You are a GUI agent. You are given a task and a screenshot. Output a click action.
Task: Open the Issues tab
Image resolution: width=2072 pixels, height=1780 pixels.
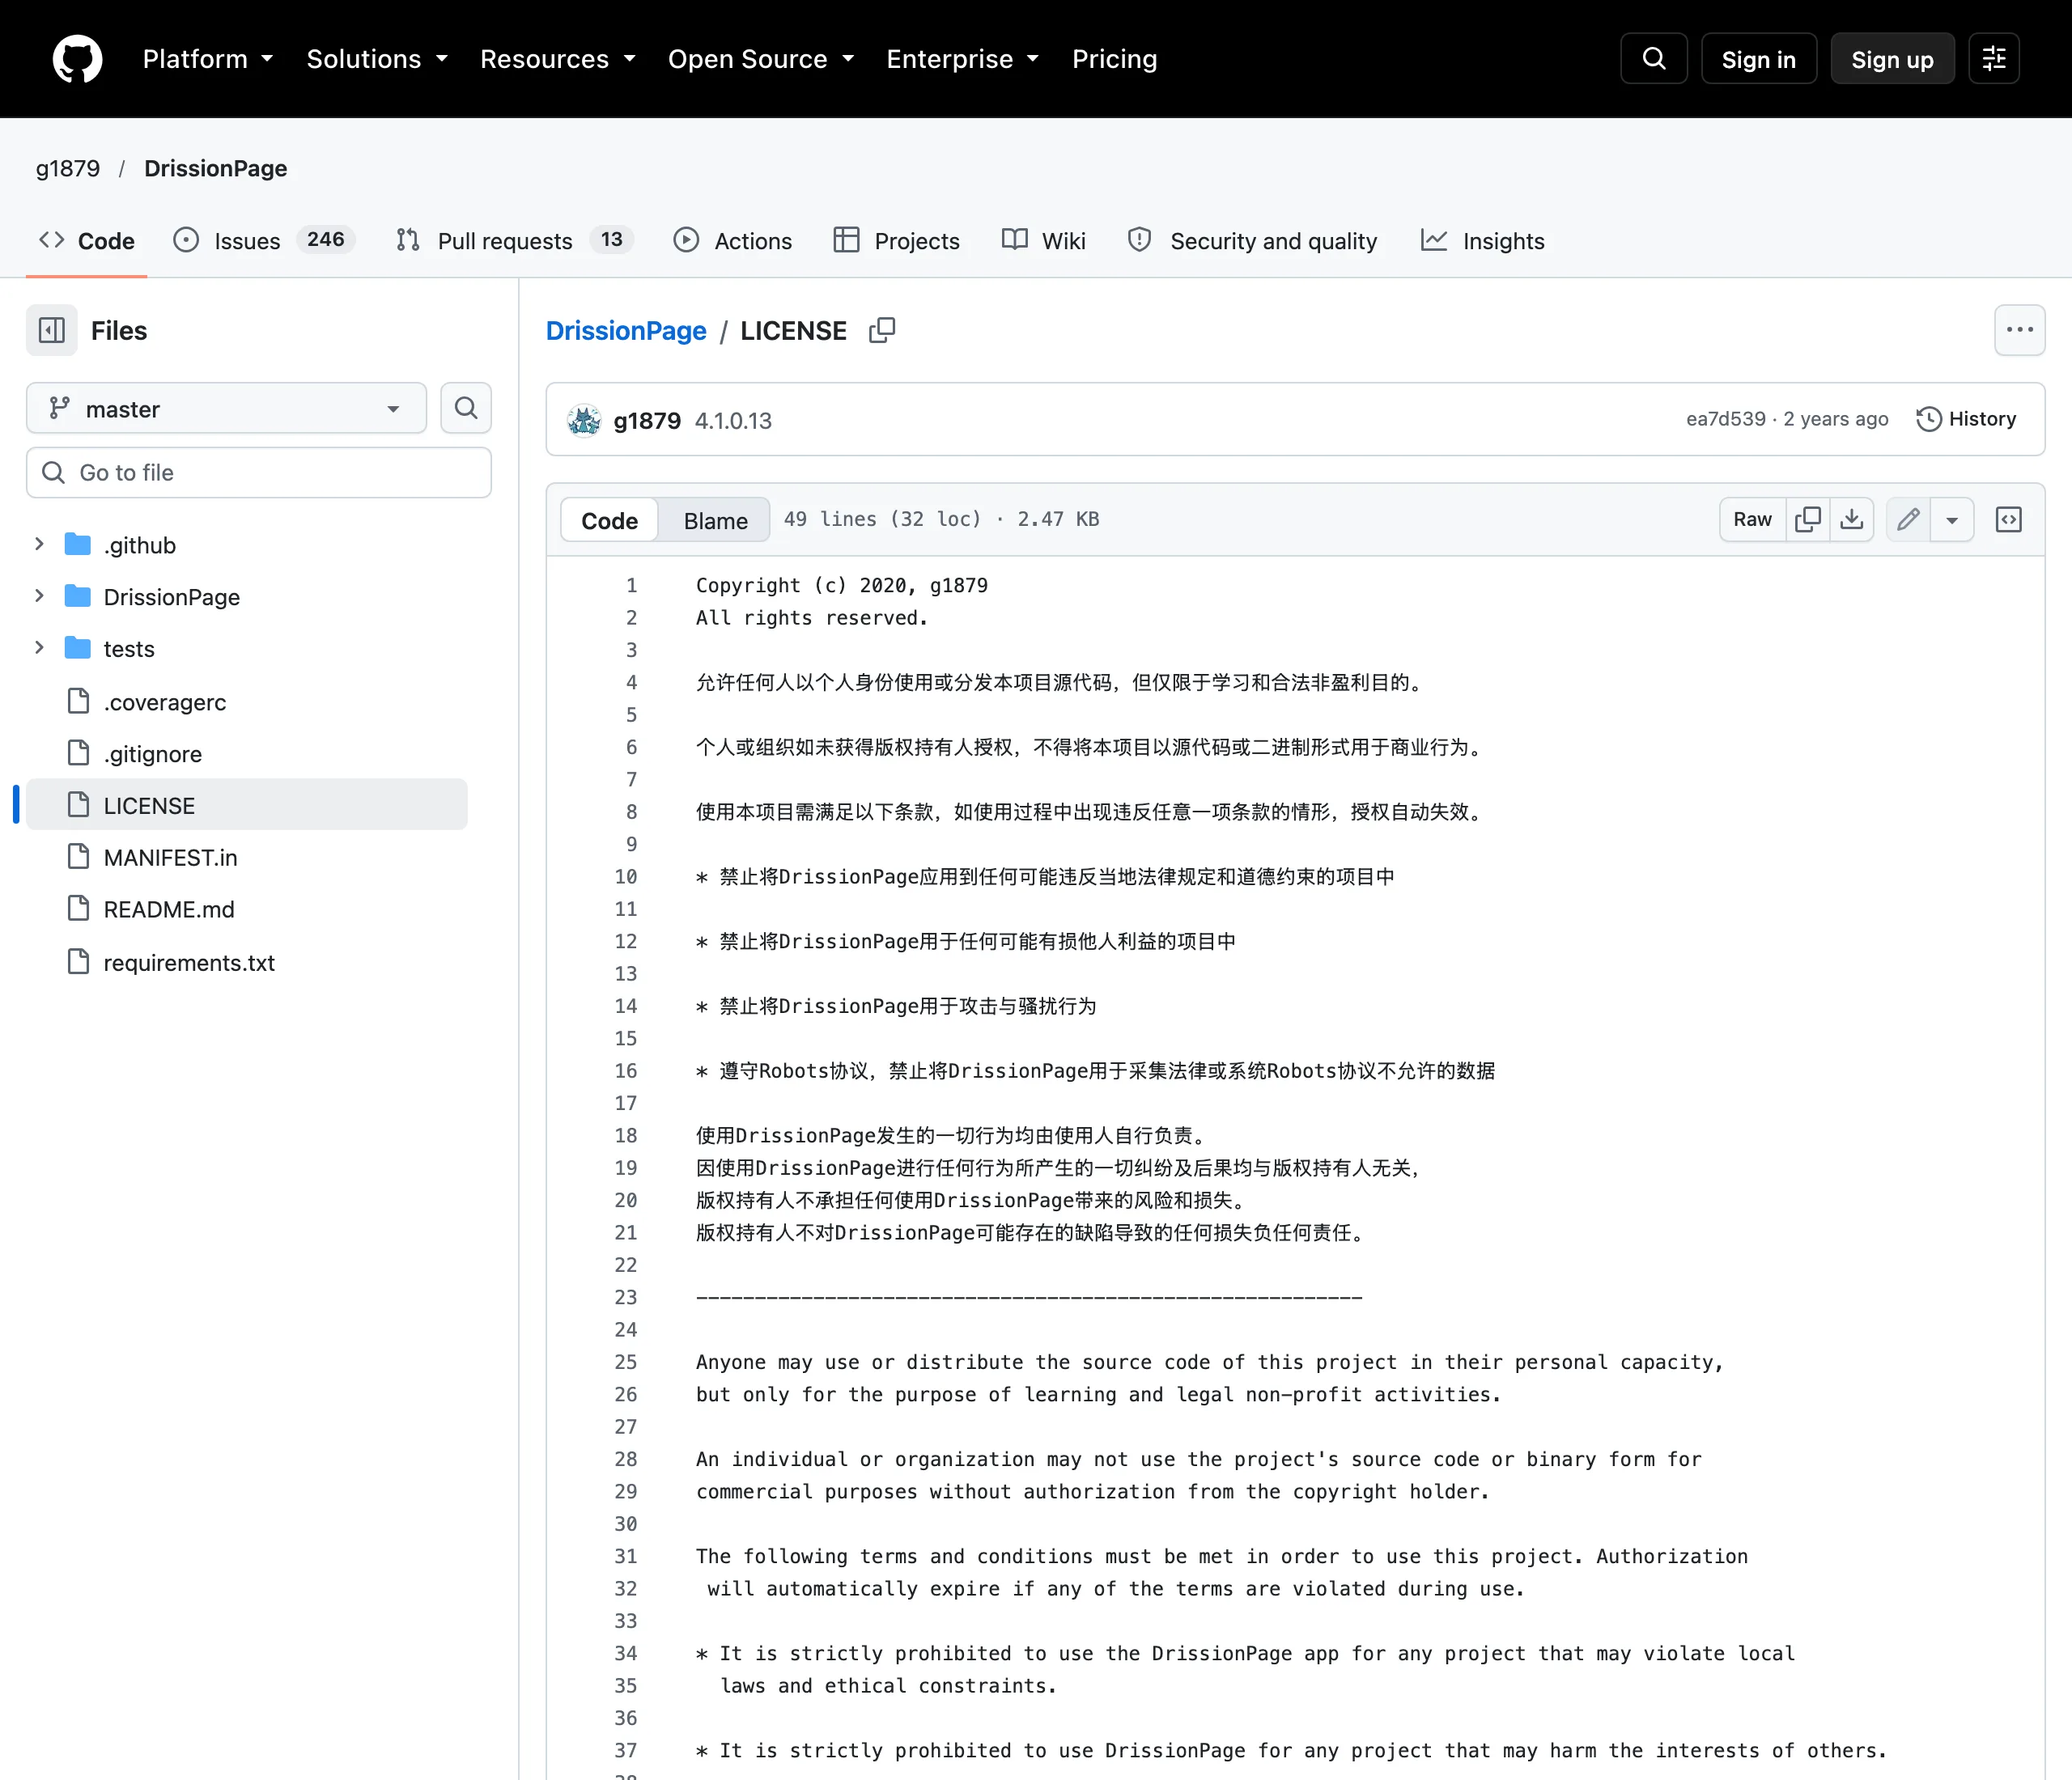click(x=265, y=241)
